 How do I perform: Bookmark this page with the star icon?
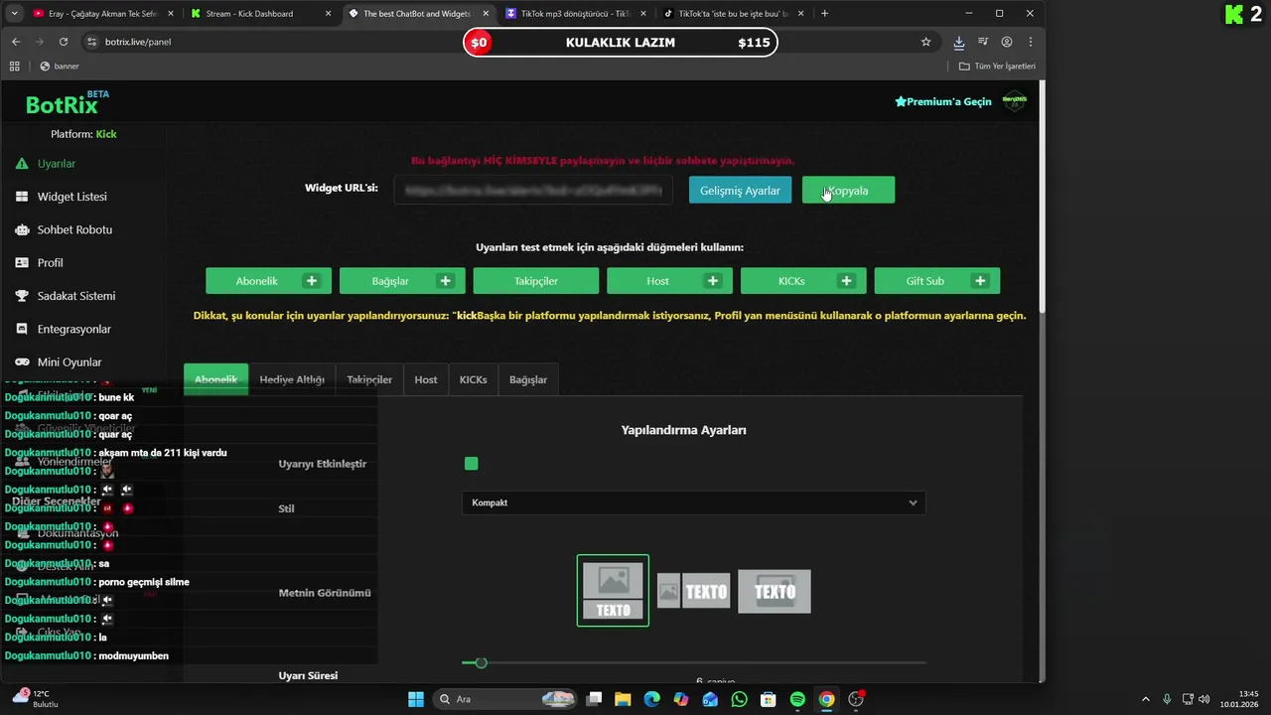[926, 42]
